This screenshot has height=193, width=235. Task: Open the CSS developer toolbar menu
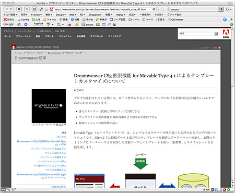36,19
